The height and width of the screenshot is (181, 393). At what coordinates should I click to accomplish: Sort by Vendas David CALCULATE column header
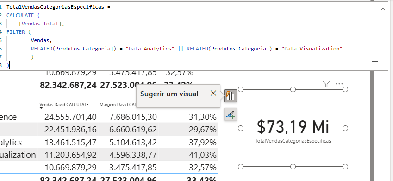point(64,104)
